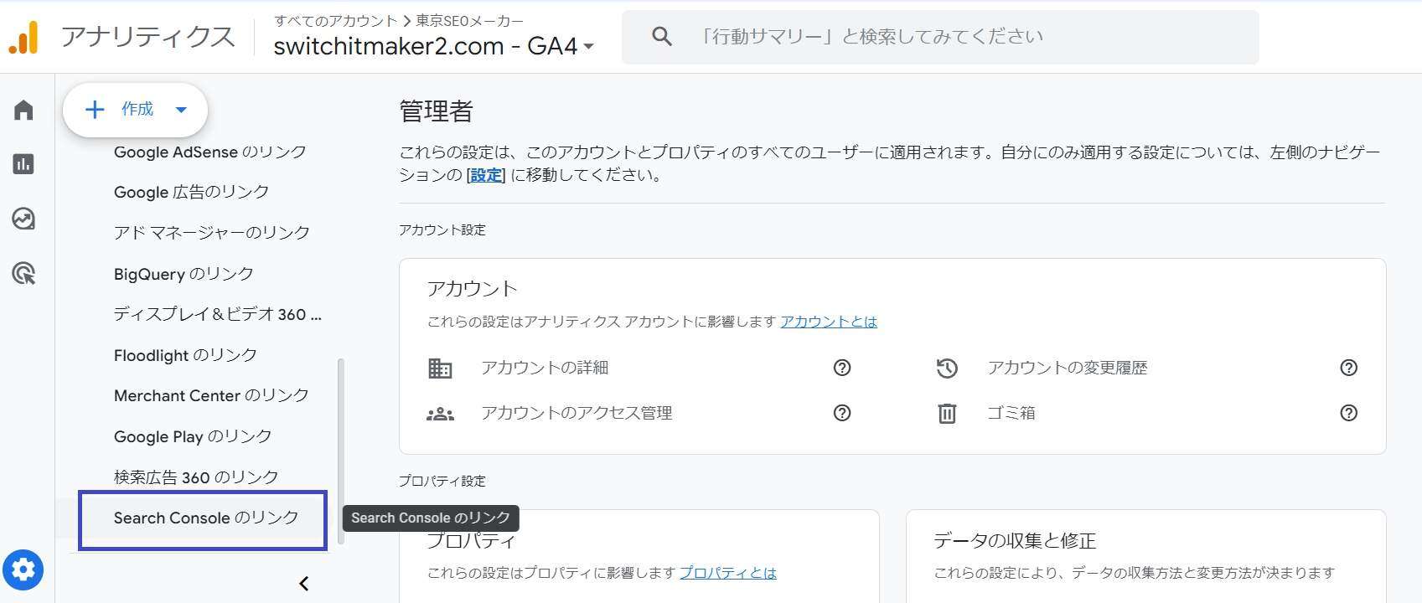Click the people icon for アカウントのアクセス管理
Image resolution: width=1422 pixels, height=603 pixels.
pyautogui.click(x=440, y=413)
